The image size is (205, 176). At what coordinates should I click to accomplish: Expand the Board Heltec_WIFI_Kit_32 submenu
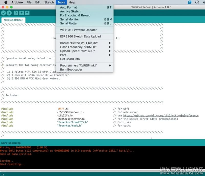click(85, 43)
